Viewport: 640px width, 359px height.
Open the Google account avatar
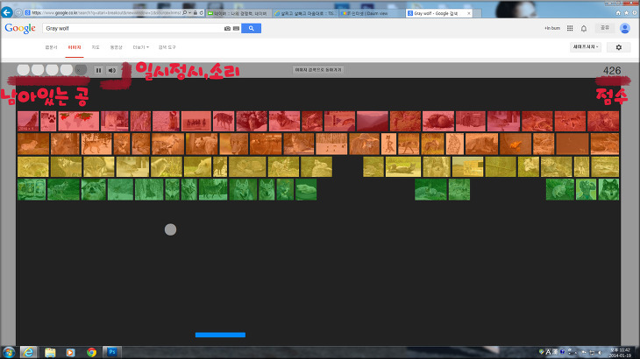pyautogui.click(x=624, y=28)
